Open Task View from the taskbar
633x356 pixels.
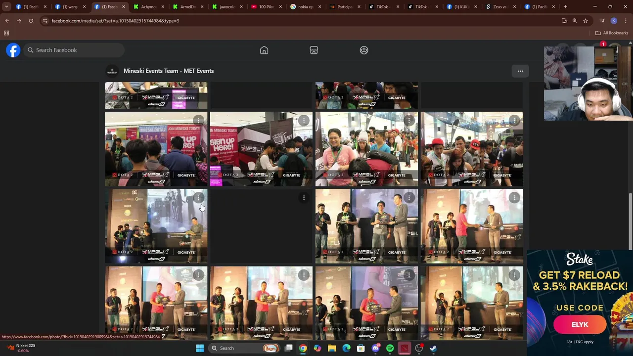pyautogui.click(x=289, y=348)
